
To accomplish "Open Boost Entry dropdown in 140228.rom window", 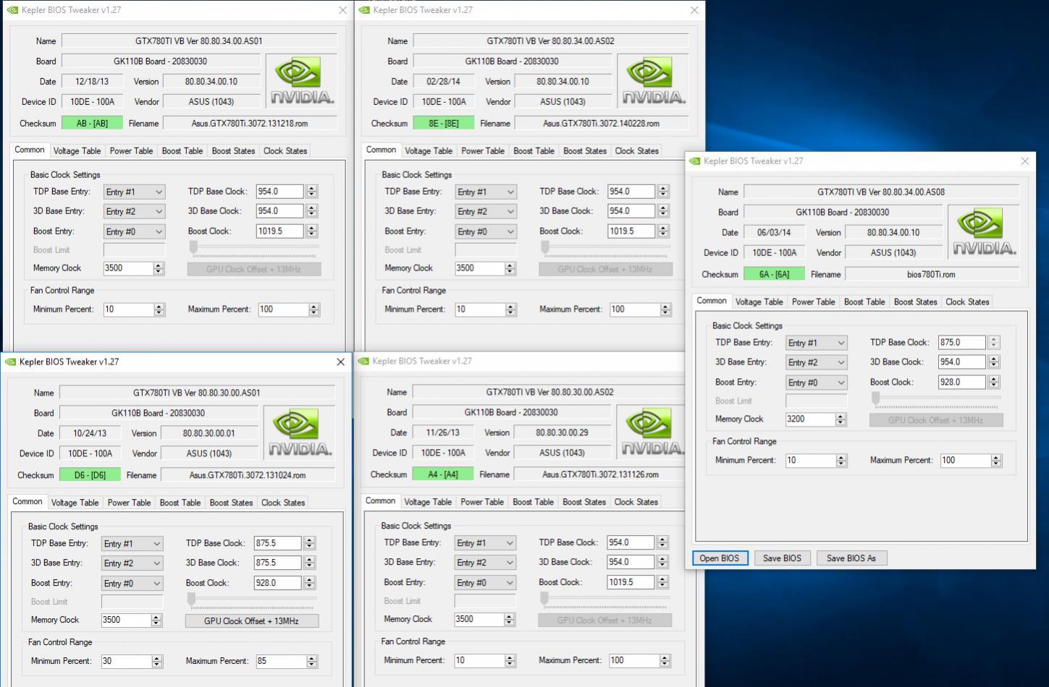I will click(486, 231).
